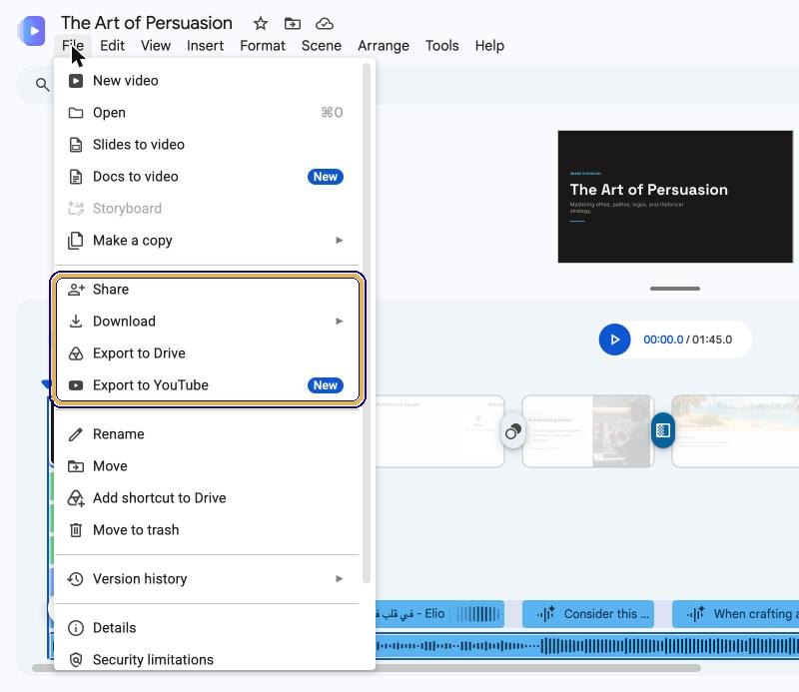The image size is (799, 692).
Task: Click the Security limitations shield icon
Action: tap(76, 660)
